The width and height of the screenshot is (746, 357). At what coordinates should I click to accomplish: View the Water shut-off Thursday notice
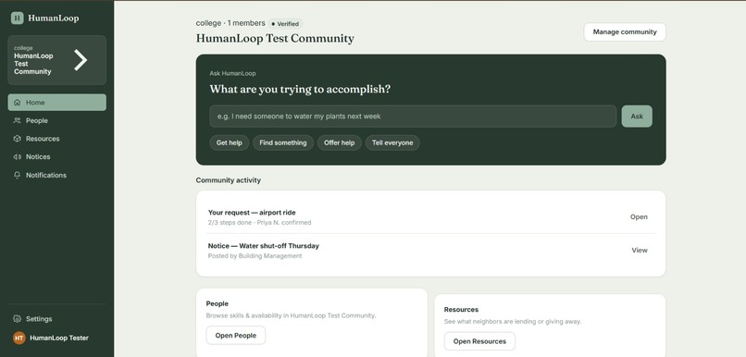coord(640,250)
